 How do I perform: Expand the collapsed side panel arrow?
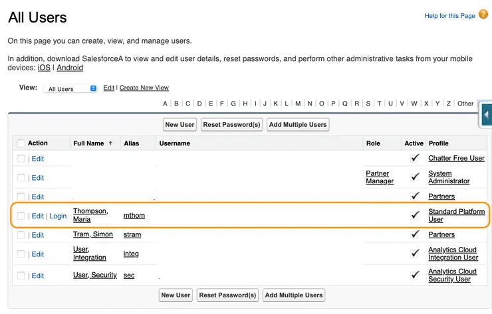point(486,115)
